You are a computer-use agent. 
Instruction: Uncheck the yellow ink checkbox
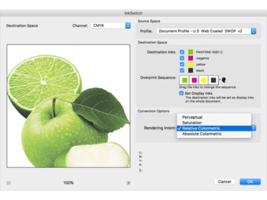(x=182, y=64)
